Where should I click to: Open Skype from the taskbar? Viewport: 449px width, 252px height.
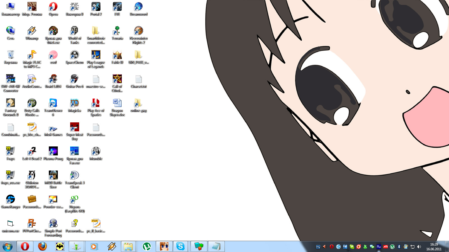click(x=180, y=246)
